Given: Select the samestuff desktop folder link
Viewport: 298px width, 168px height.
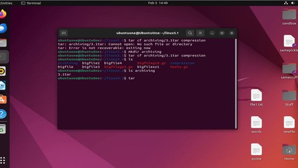Looking at the screenshot, I should click(289, 70).
